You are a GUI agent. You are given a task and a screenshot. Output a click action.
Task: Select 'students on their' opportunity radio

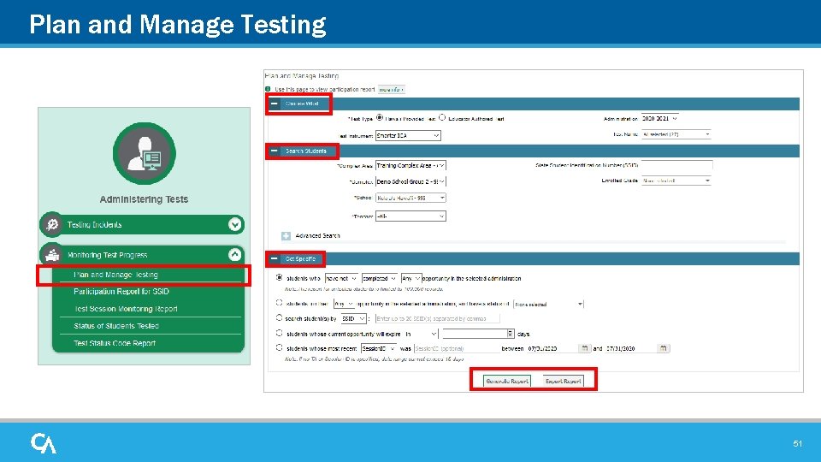click(x=279, y=303)
